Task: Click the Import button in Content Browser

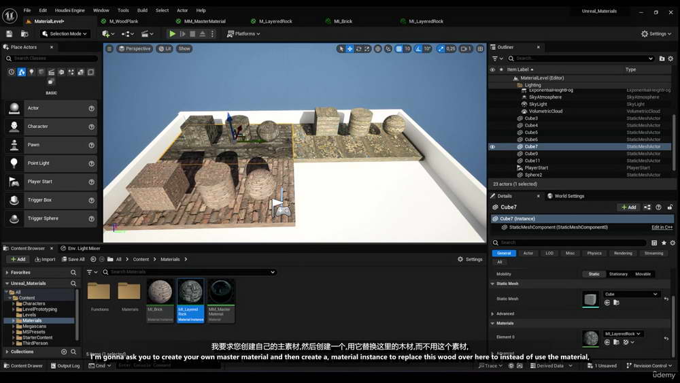Action: (x=45, y=259)
